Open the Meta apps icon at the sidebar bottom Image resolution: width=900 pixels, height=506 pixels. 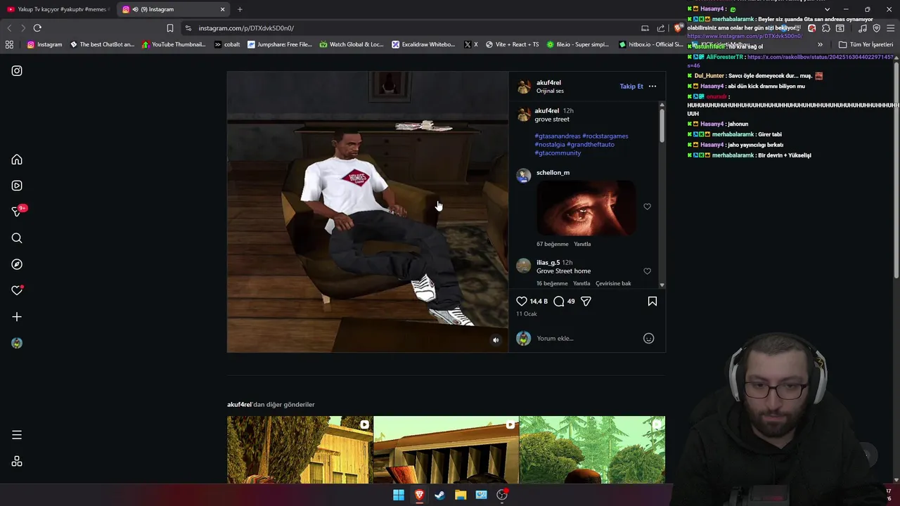17,462
